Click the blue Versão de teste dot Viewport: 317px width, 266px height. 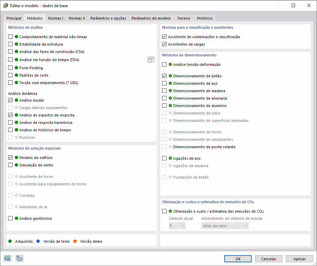coord(38,241)
